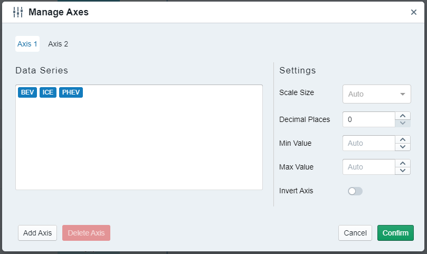Image resolution: width=427 pixels, height=254 pixels.
Task: Decrement the Min Value down arrow
Action: [403, 147]
